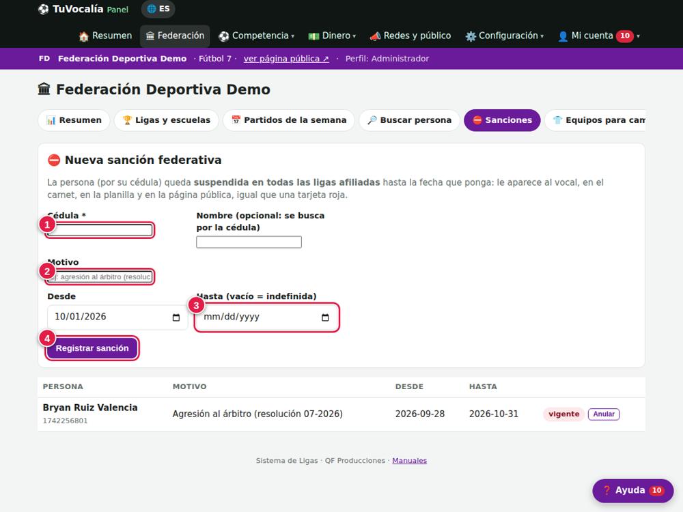Click the shirt icon on Equipos tab
This screenshot has width=683, height=512.
coord(557,120)
